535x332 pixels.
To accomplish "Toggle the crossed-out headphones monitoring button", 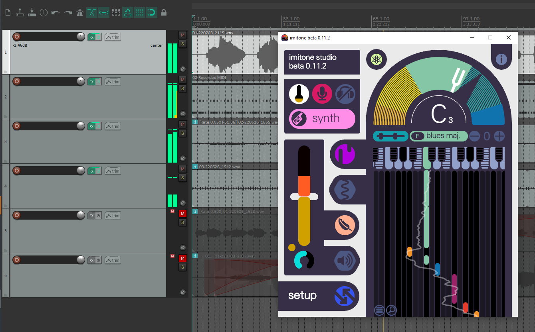I will coord(345,94).
